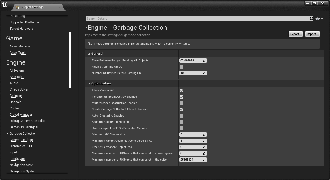Click spinner arrow on Number Of Retries field
This screenshot has width=330, height=180.
click(x=204, y=73)
